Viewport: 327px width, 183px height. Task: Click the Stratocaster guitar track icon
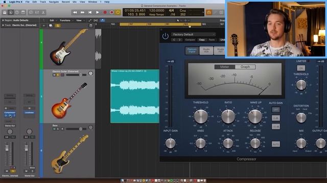68,47
